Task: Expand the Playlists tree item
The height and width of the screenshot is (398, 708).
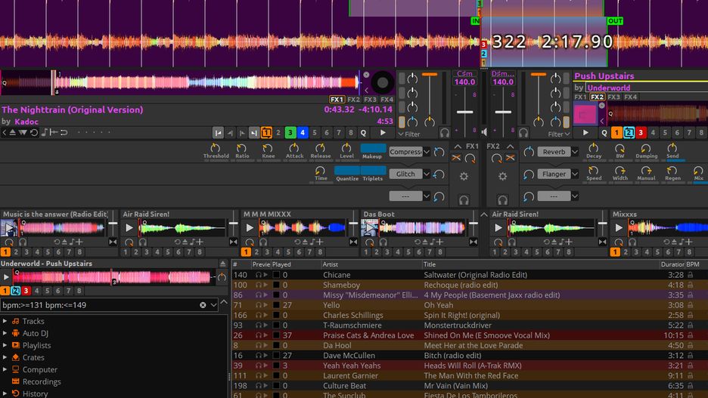Action: click(5, 345)
